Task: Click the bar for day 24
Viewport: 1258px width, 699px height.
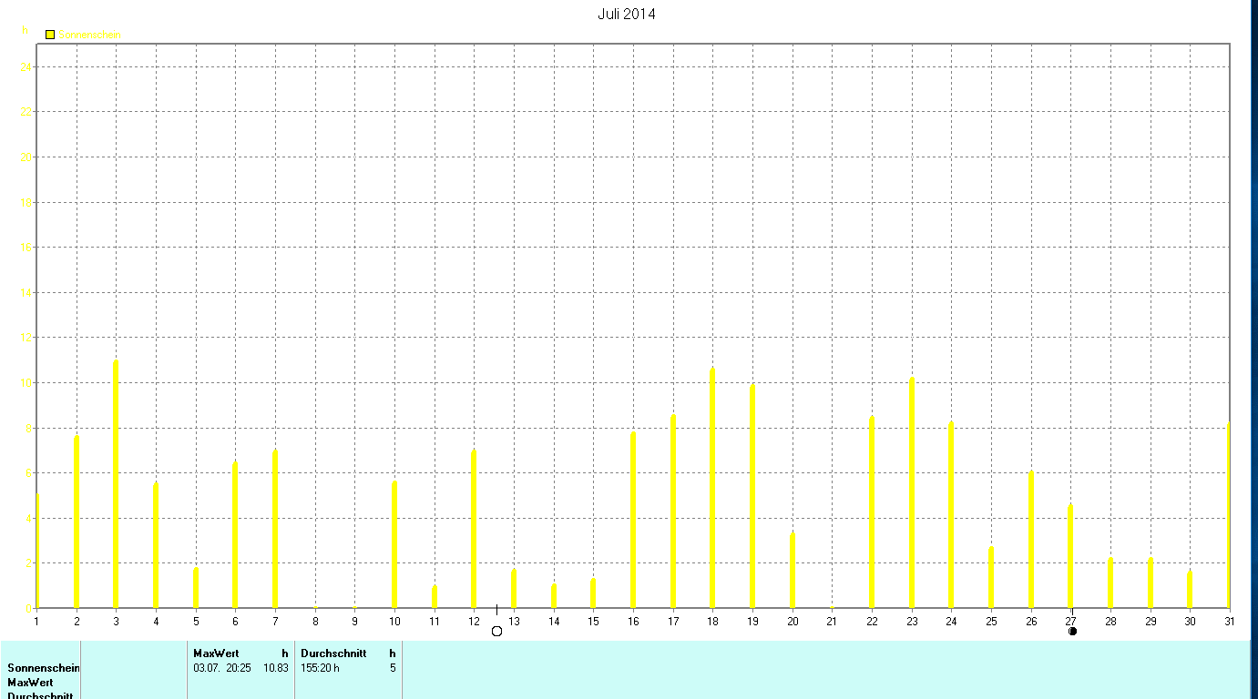Action: pyautogui.click(x=951, y=515)
